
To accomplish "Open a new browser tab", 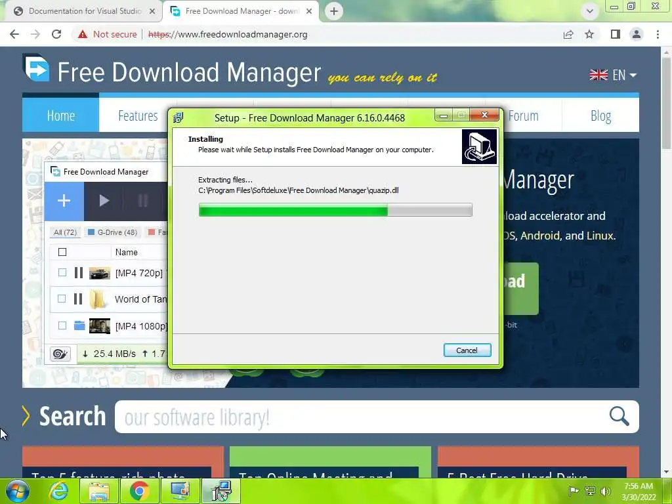I will click(x=334, y=11).
